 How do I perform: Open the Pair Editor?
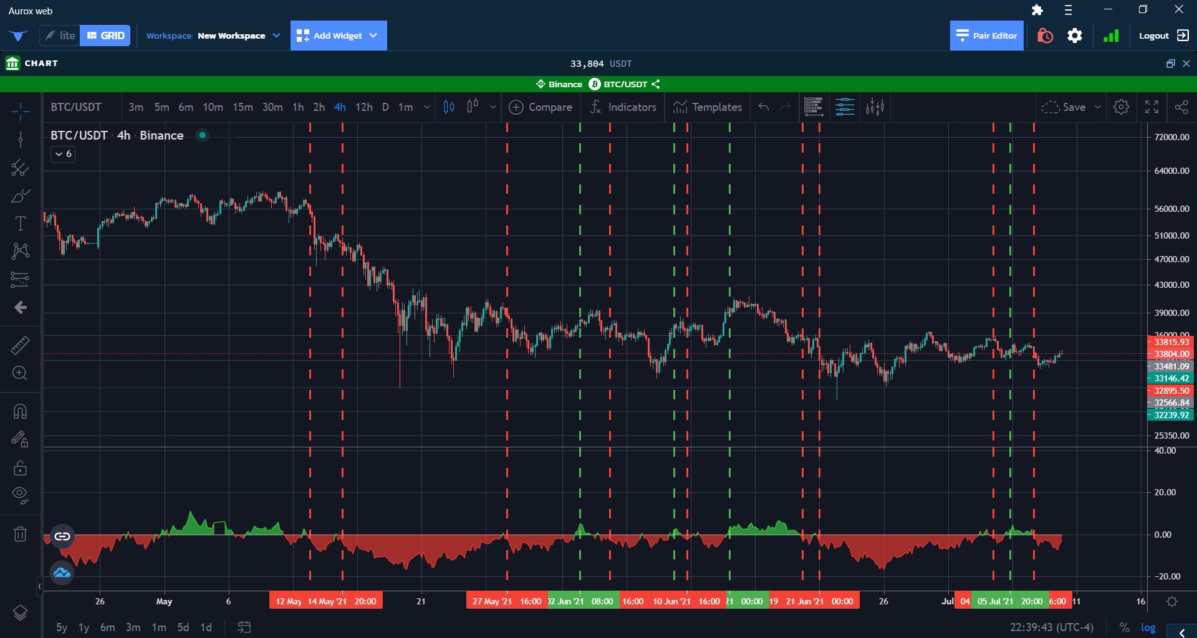(986, 36)
